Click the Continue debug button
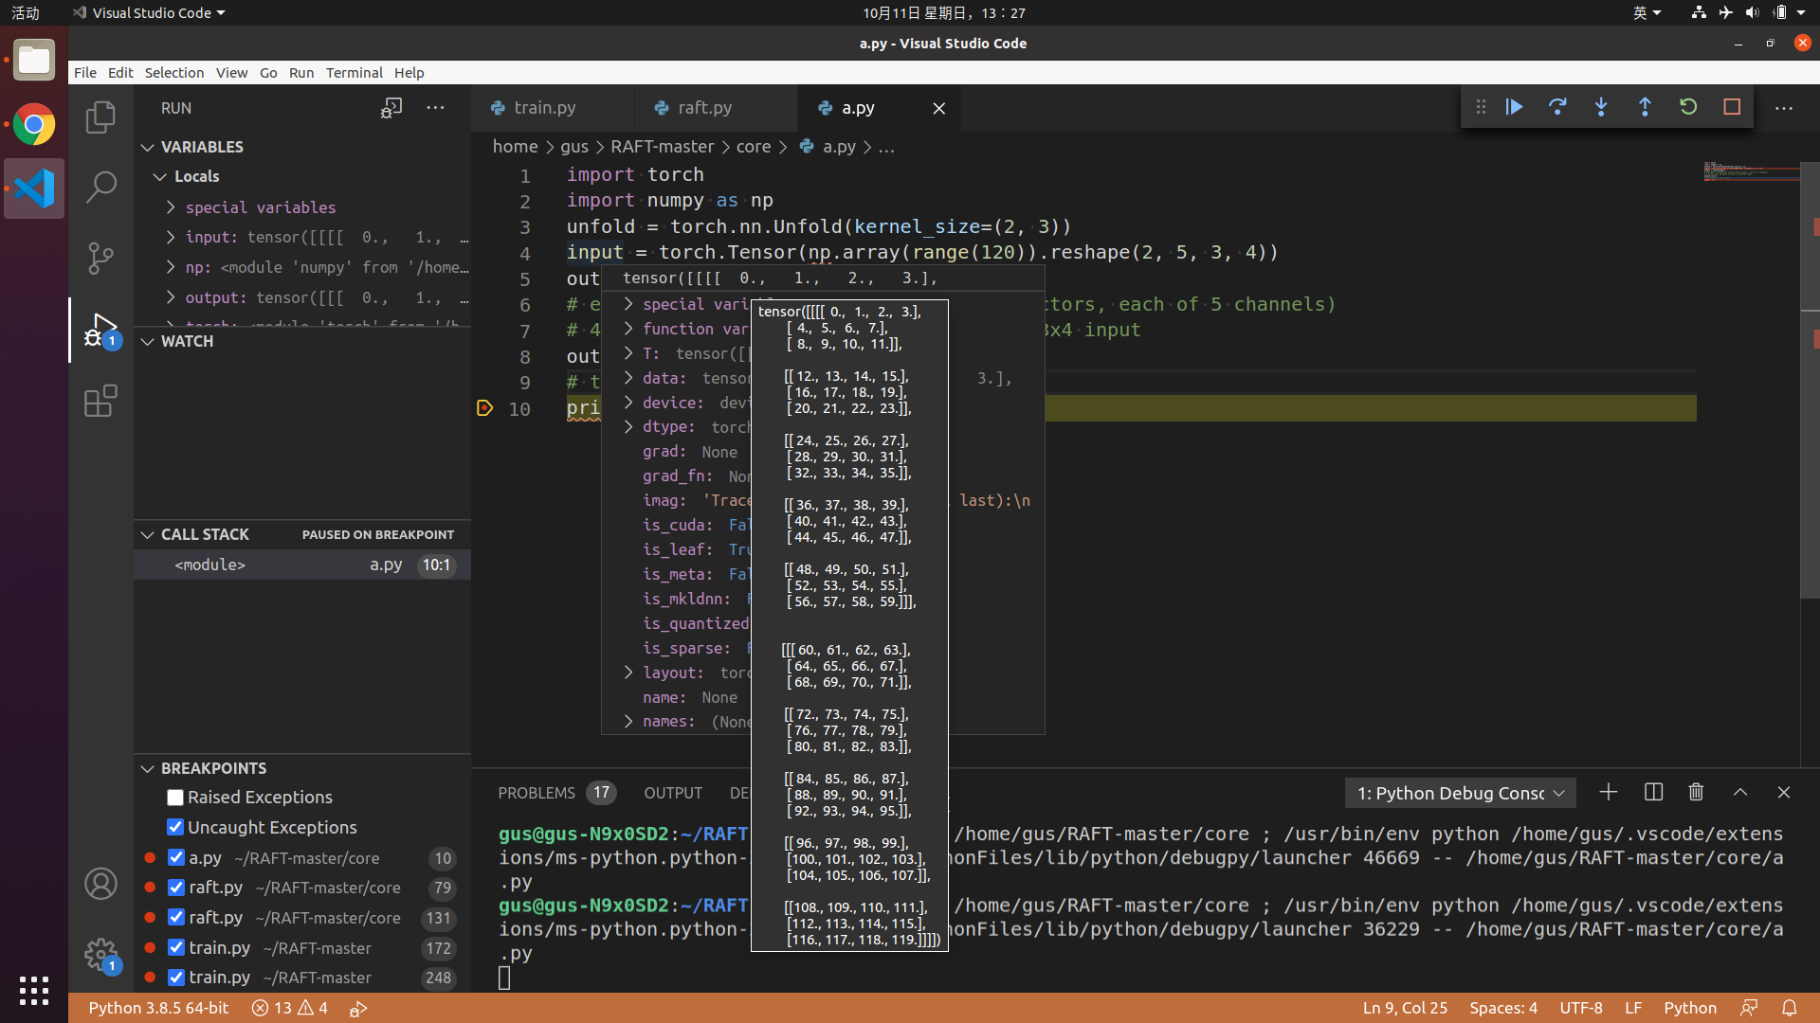 (x=1514, y=107)
